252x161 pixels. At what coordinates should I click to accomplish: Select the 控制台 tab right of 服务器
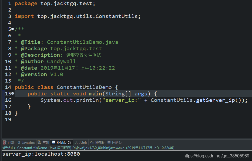click(115, 142)
